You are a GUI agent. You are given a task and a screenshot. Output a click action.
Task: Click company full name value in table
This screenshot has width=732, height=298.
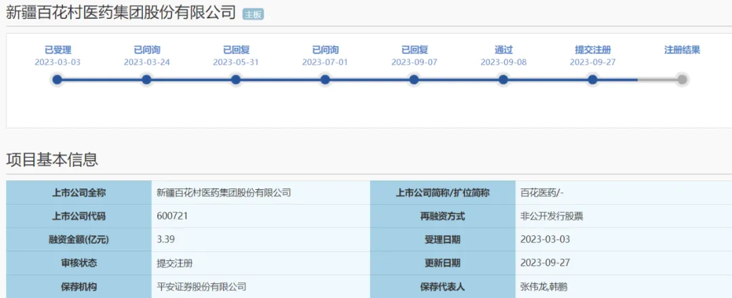(224, 193)
